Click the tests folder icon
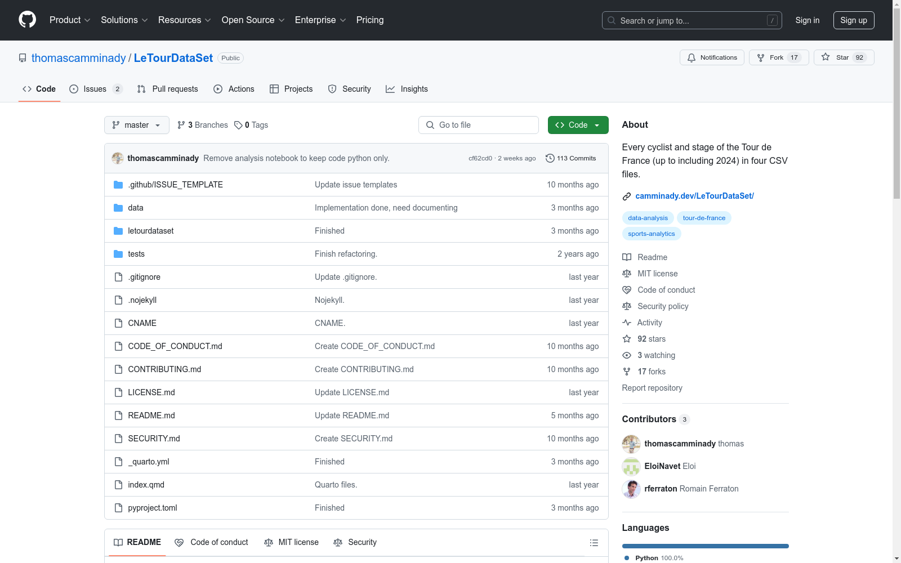The height and width of the screenshot is (563, 901). point(118,254)
